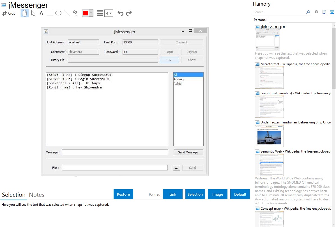Select the freehand scribble tool
The width and height of the screenshot is (336, 227).
click(x=75, y=13)
